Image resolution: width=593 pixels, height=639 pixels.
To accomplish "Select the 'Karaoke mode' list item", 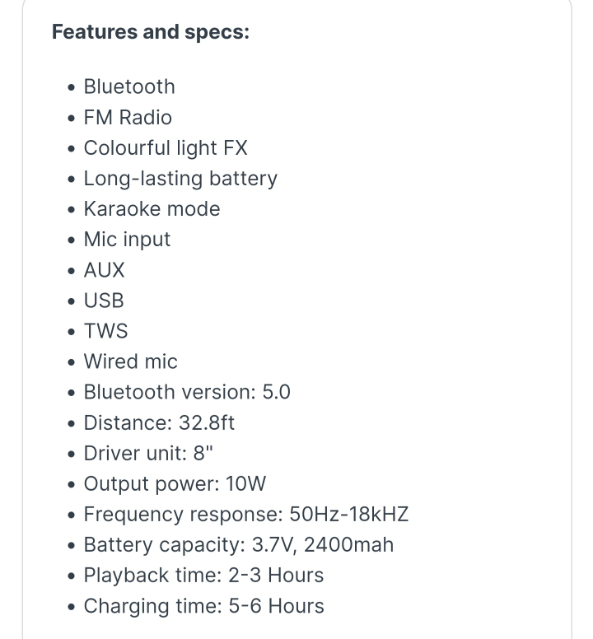I will pyautogui.click(x=152, y=208).
